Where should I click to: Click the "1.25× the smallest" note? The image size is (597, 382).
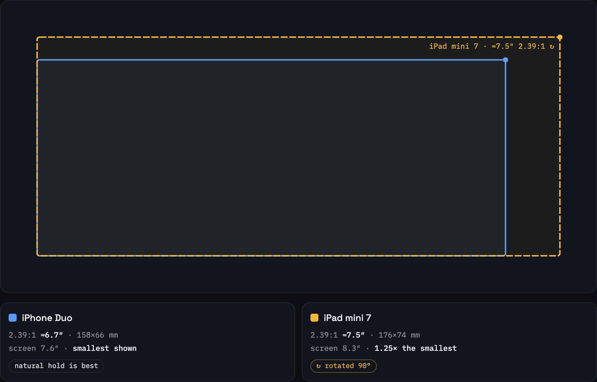(x=416, y=349)
